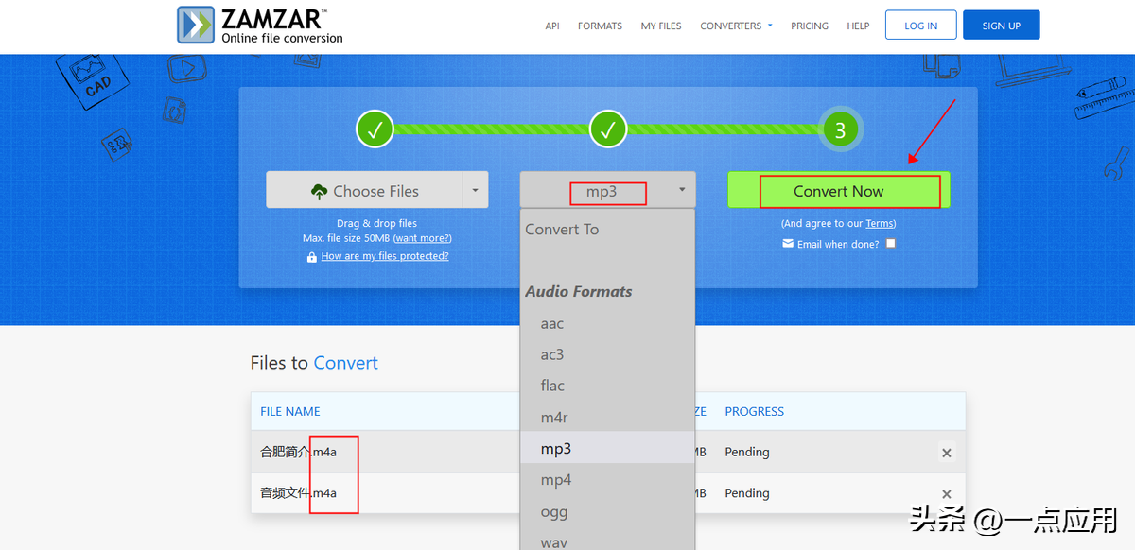This screenshot has width=1135, height=550.
Task: Select ac3 audio format
Action: [x=607, y=354]
